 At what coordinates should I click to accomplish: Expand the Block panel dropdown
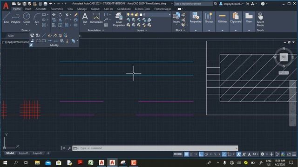pyautogui.click(x=180, y=30)
